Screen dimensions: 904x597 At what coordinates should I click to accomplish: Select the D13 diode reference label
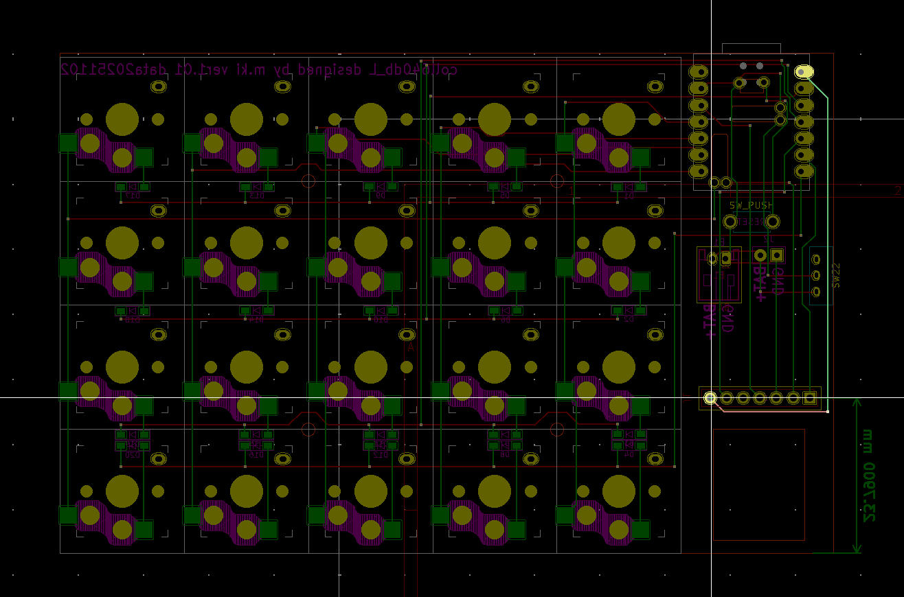(256, 196)
